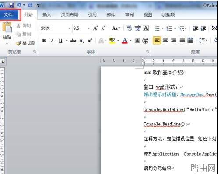Open the Line Spacing dropdown
The width and height of the screenshot is (218, 174).
203,40
